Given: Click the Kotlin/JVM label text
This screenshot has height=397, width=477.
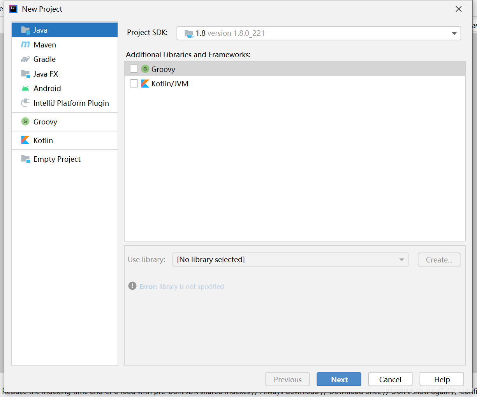Looking at the screenshot, I should pos(170,84).
